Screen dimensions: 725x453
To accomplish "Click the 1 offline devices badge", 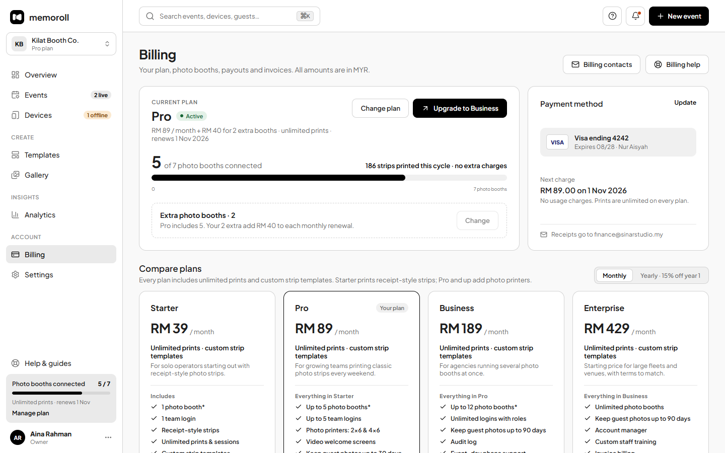I will pos(97,115).
